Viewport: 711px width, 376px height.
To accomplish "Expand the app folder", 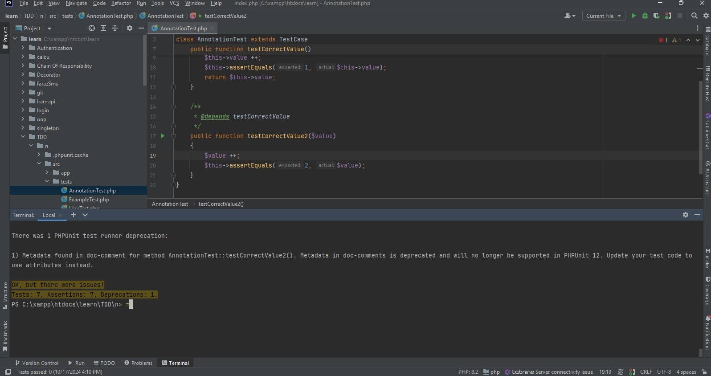I will click(47, 172).
